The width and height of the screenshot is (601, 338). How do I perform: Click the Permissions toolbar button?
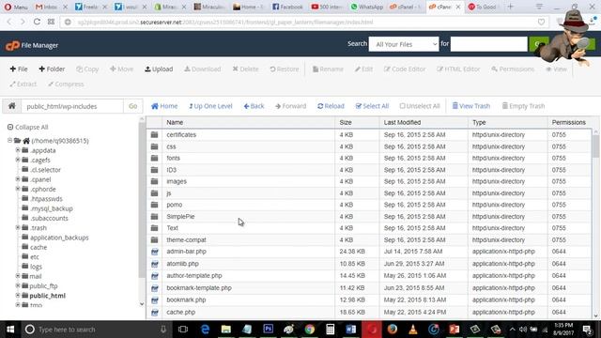point(513,69)
